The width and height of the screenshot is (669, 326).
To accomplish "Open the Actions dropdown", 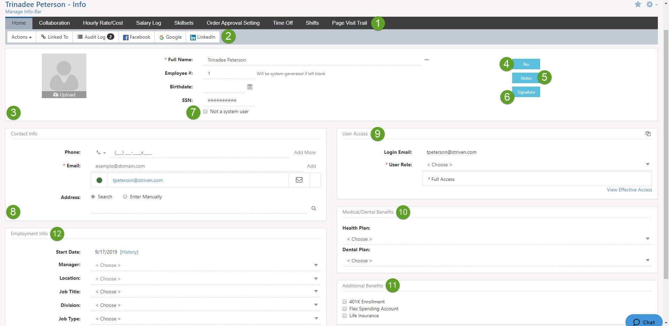I will click(21, 37).
